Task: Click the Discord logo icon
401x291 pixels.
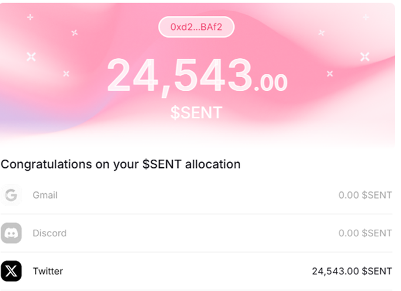Action: [11, 233]
